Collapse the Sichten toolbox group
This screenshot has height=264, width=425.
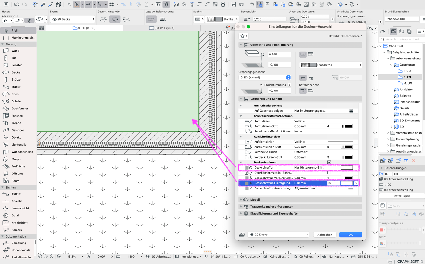coord(2,187)
